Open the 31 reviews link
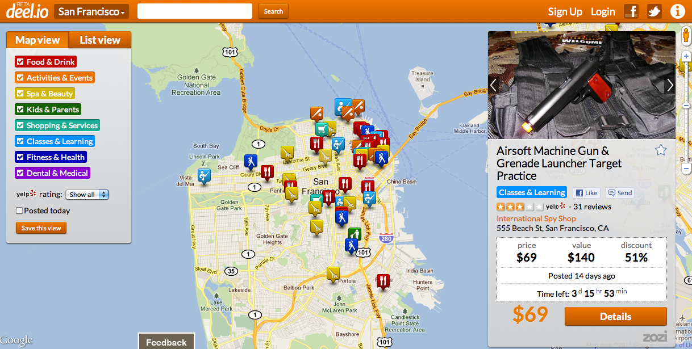Viewport: 692px width, 349px height. (592, 207)
